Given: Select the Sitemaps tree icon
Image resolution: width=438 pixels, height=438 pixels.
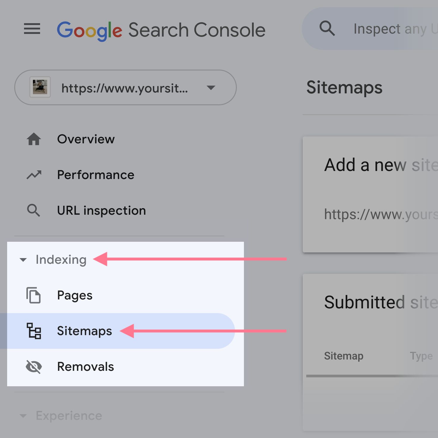Looking at the screenshot, I should pyautogui.click(x=34, y=331).
